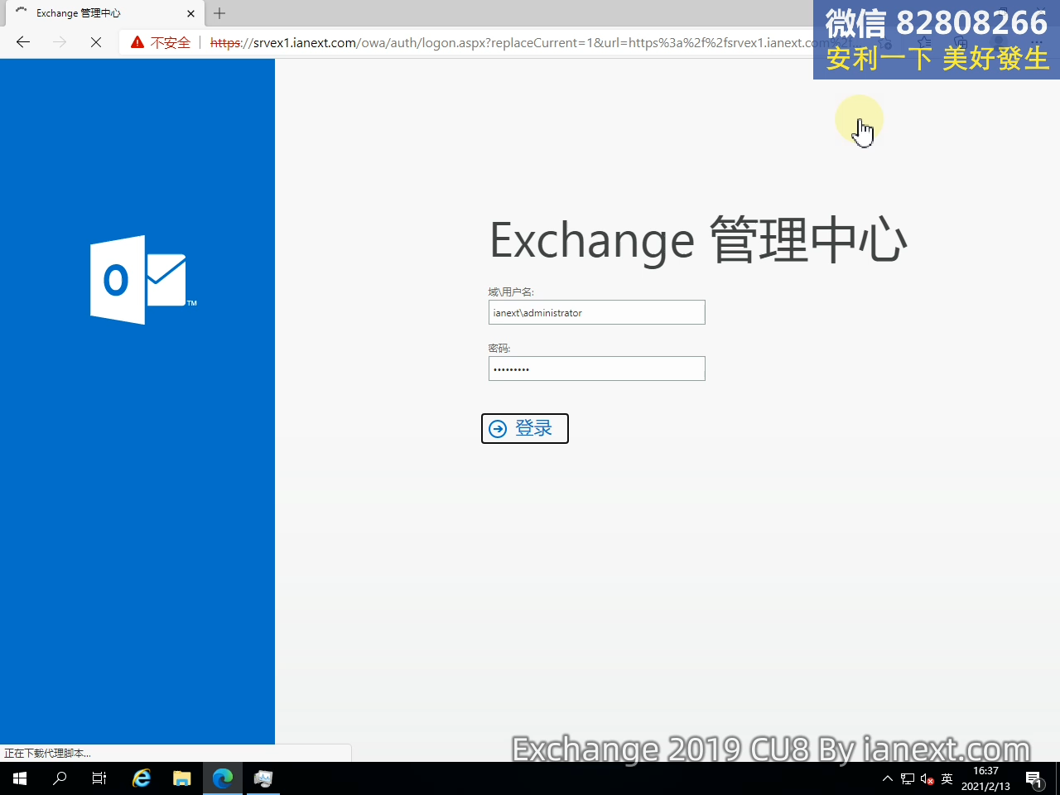Open Task View on taskbar
The image size is (1060, 795).
point(99,778)
